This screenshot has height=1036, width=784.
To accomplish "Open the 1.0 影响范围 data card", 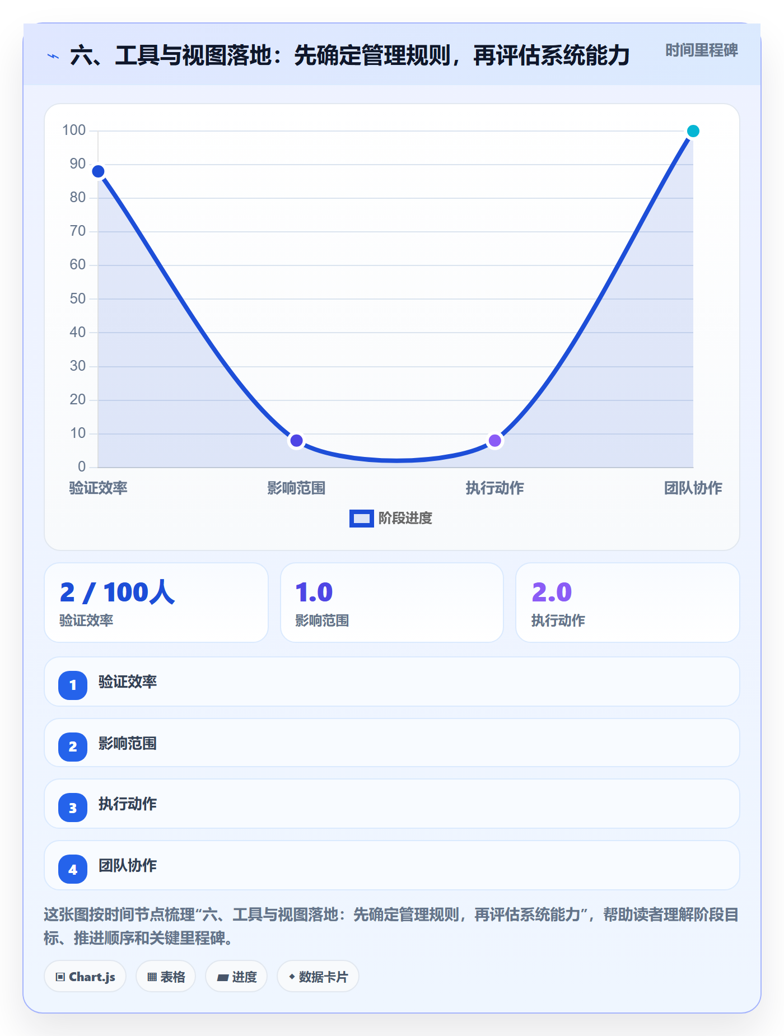I will tap(392, 603).
